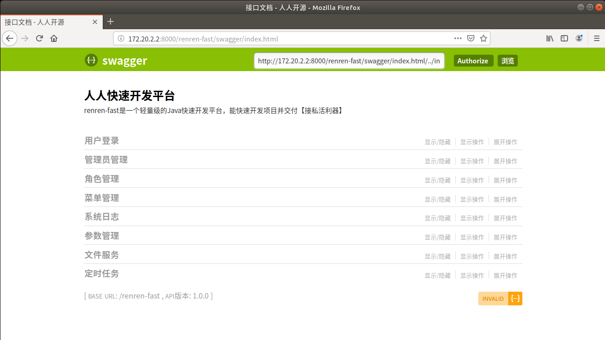The height and width of the screenshot is (340, 605).
Task: Go to Firefox home page icon
Action: (x=54, y=38)
